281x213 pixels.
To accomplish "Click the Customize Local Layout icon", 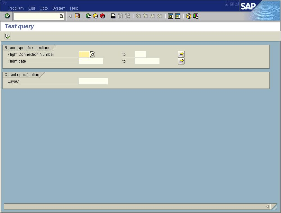I will tap(196, 16).
